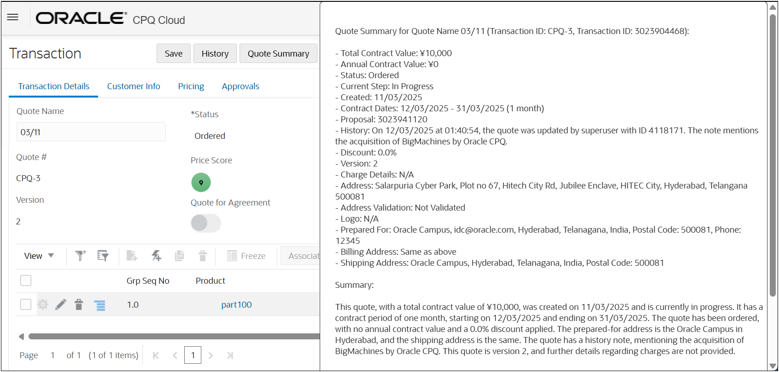Viewport: 779px width, 372px height.
Task: Click the 'Proposal: 3023941120' line
Action: coord(381,119)
